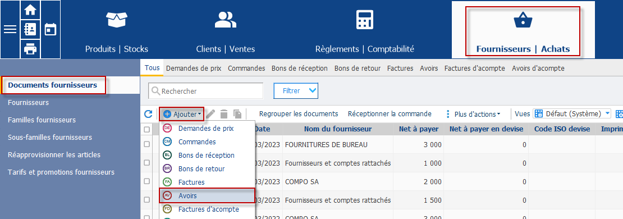Open Familles fournisseurs in the sidebar

(42, 120)
